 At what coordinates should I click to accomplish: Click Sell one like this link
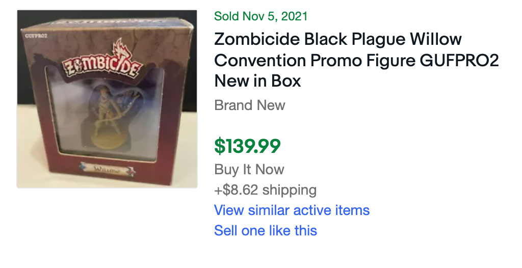tap(265, 231)
